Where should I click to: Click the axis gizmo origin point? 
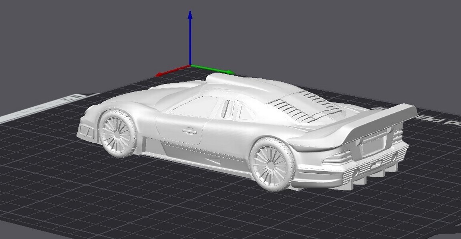tap(189, 65)
